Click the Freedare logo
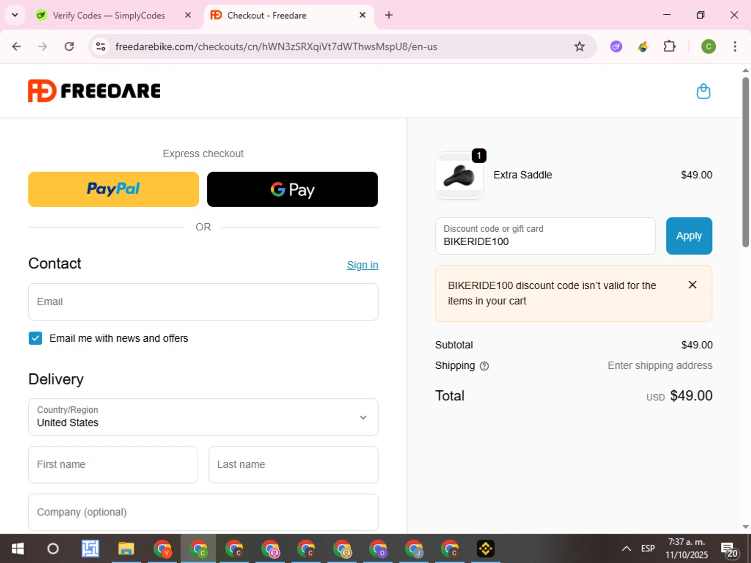Screen dimensions: 751x563 coord(94,91)
